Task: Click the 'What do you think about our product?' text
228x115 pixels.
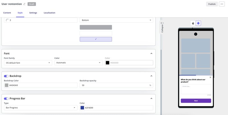Action: (193, 81)
